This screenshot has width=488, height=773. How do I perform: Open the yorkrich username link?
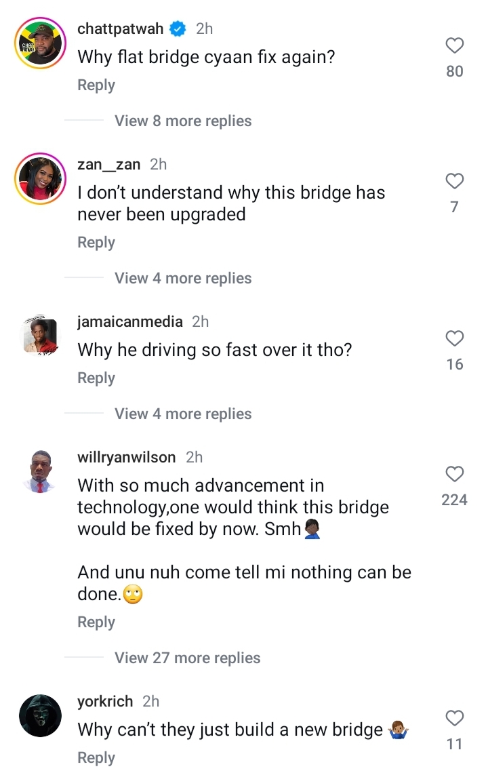click(x=105, y=702)
